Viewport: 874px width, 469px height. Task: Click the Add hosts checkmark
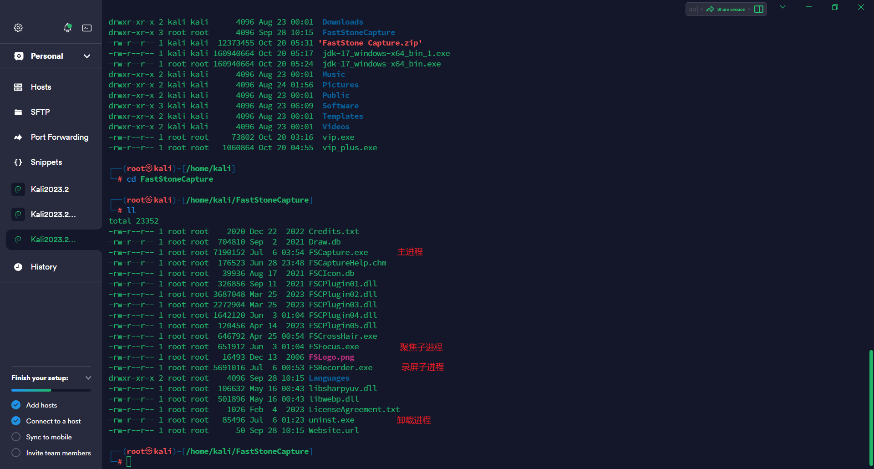[16, 405]
